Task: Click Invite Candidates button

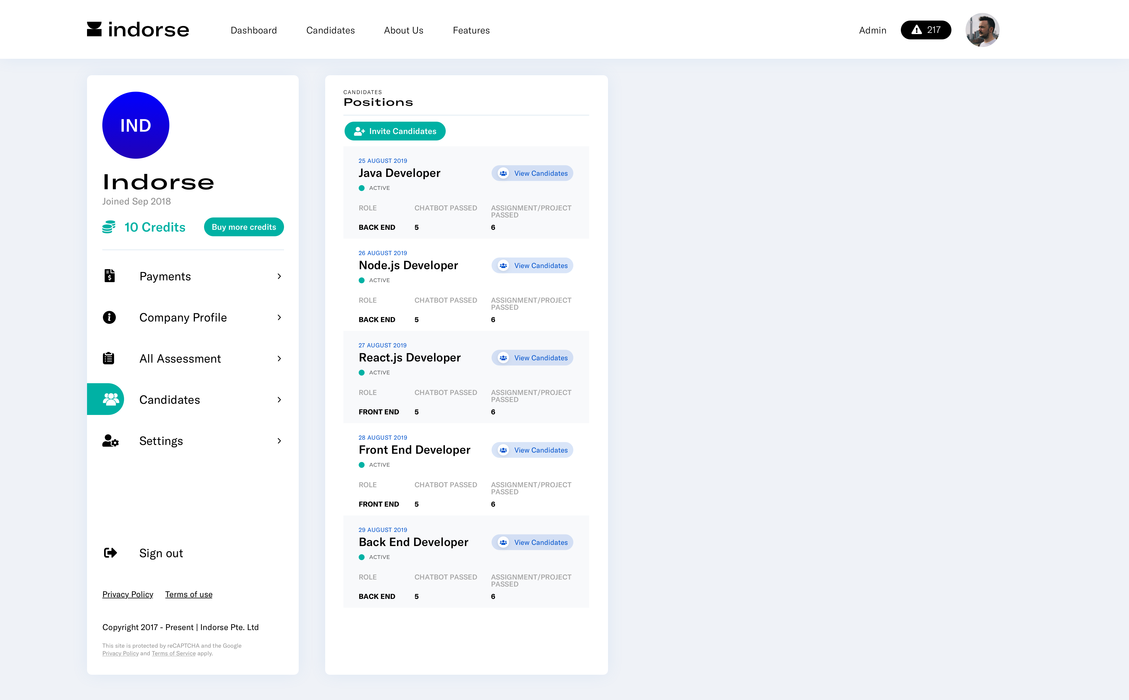Action: 395,131
